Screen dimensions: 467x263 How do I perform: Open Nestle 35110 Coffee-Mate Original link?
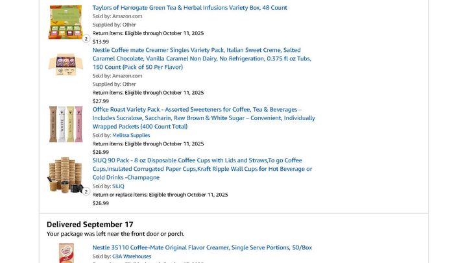pyautogui.click(x=202, y=247)
